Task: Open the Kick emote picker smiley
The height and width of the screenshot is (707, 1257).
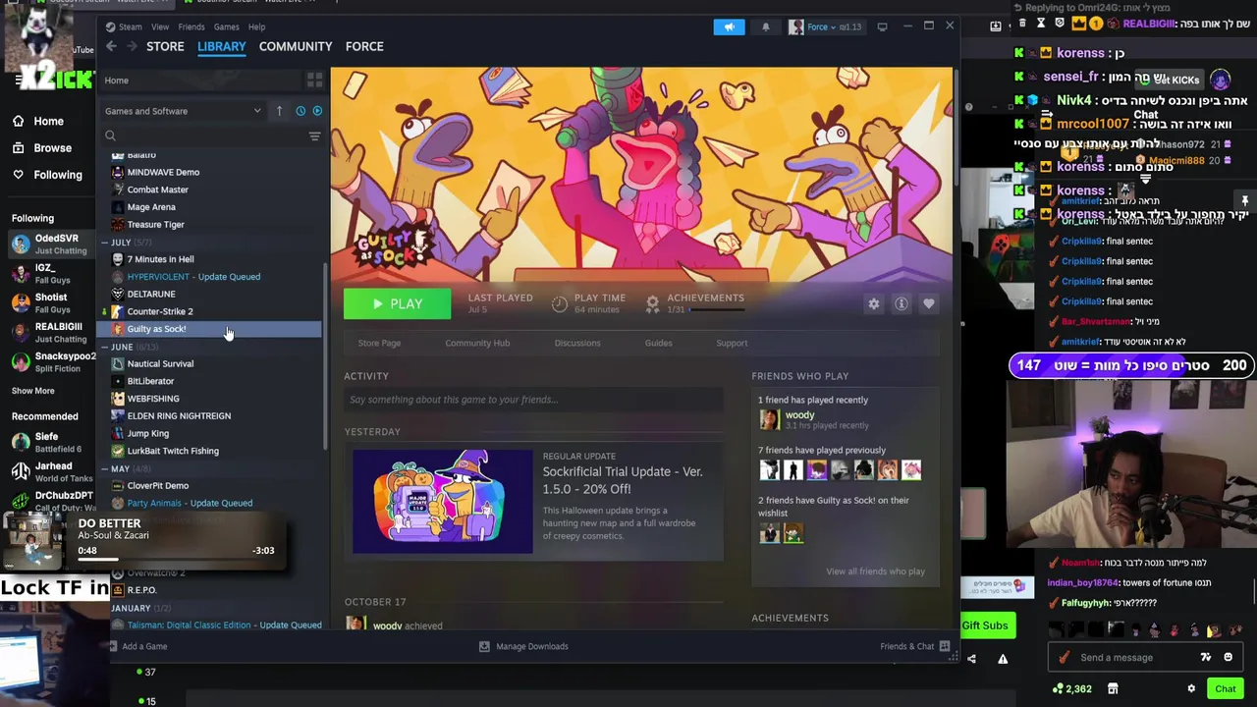Action: [x=1228, y=657]
